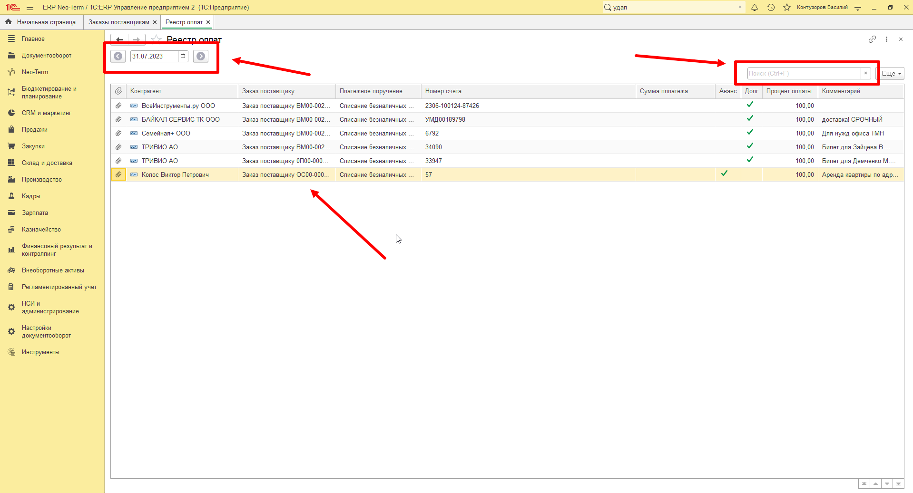Click into the Поиск (Ctrl+F) field

click(x=804, y=73)
